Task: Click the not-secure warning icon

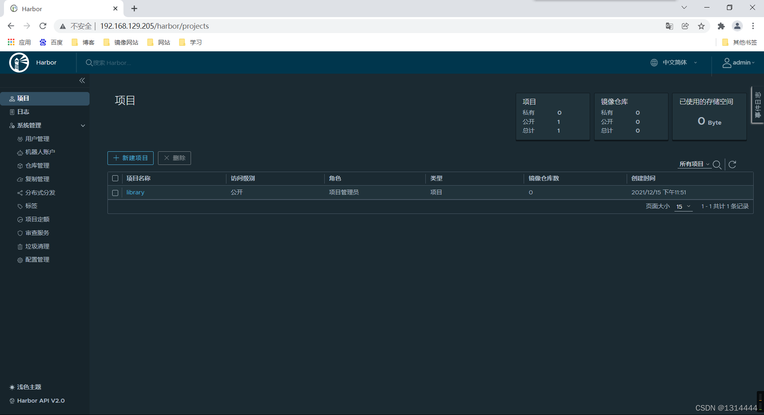Action: coord(63,26)
